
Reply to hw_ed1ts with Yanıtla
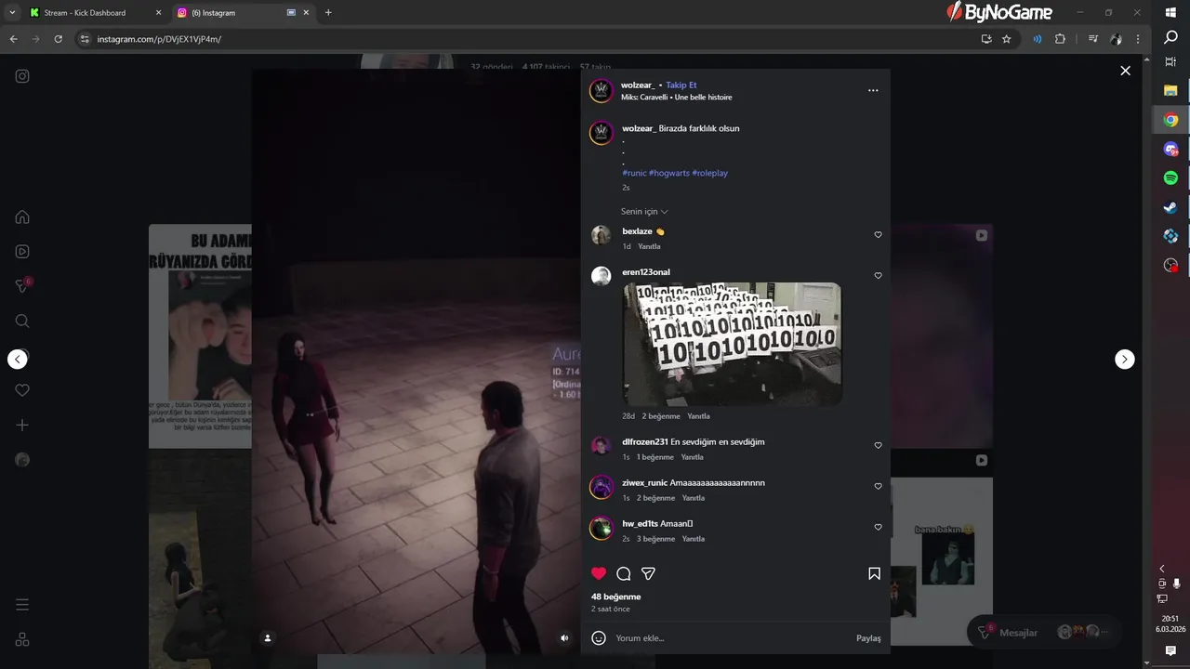tap(694, 539)
